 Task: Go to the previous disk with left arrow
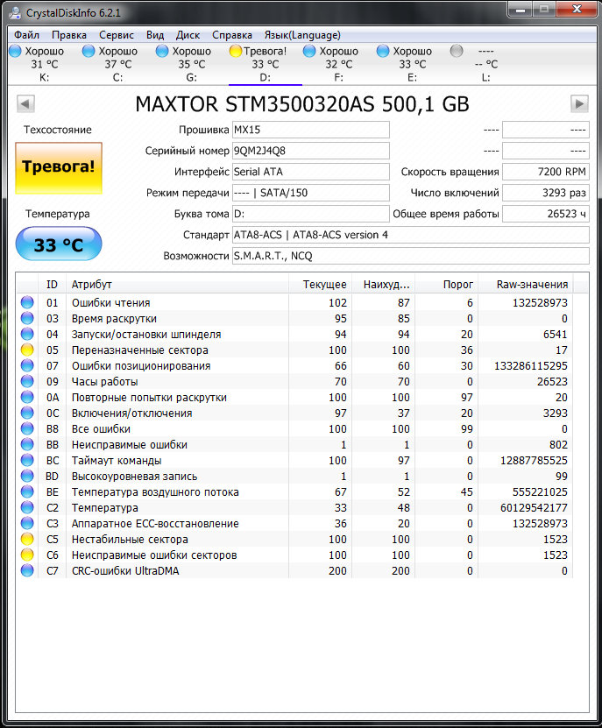tap(26, 103)
